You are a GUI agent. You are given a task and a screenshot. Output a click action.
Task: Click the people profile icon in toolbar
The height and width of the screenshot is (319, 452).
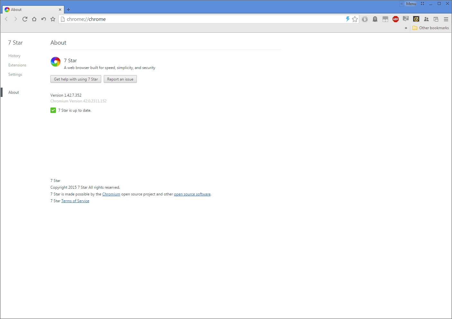[426, 19]
